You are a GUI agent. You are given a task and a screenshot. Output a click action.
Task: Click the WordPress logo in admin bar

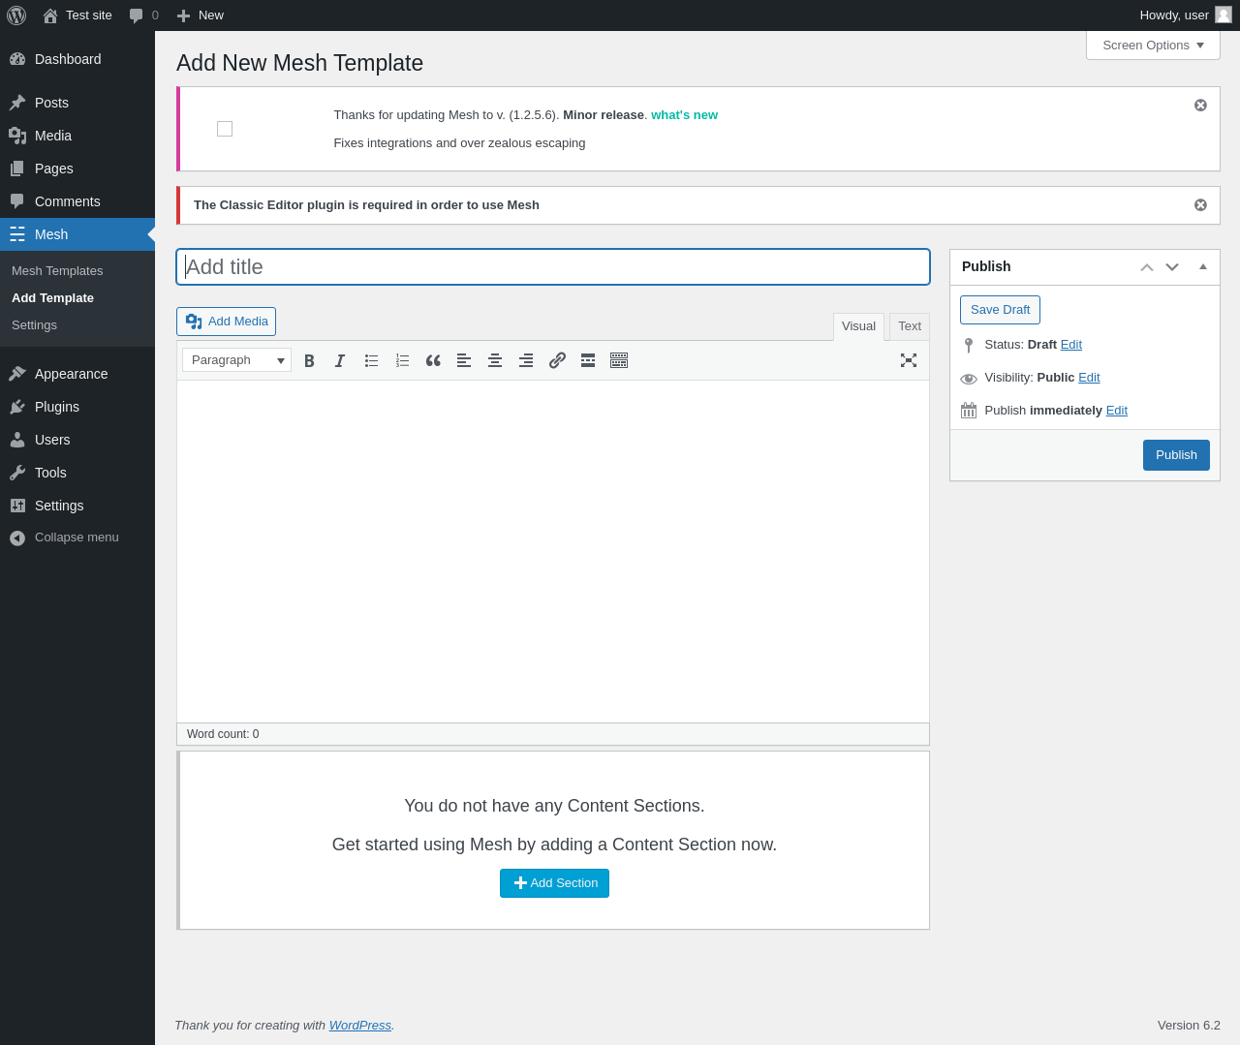point(16,15)
